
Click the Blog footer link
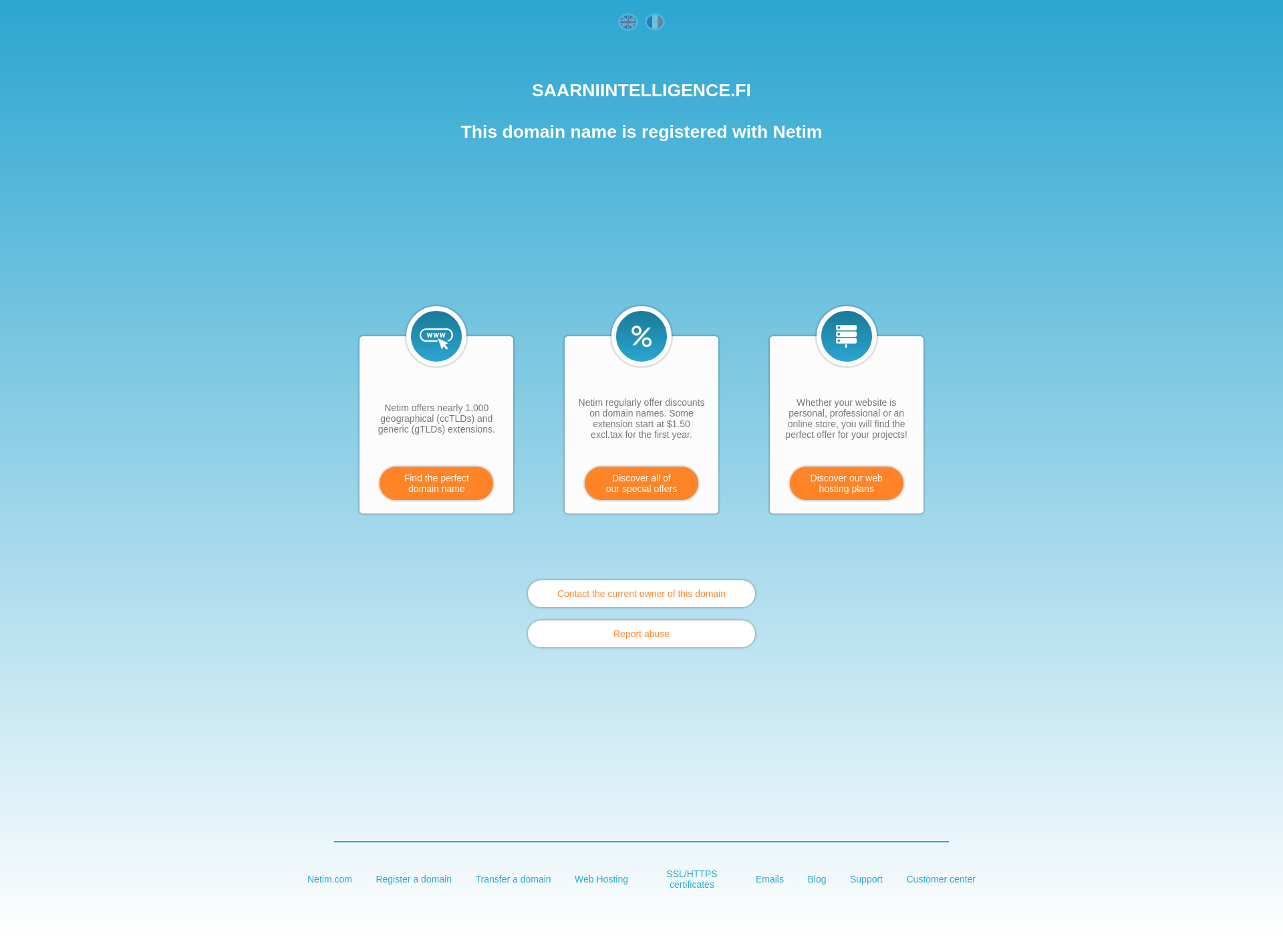816,879
